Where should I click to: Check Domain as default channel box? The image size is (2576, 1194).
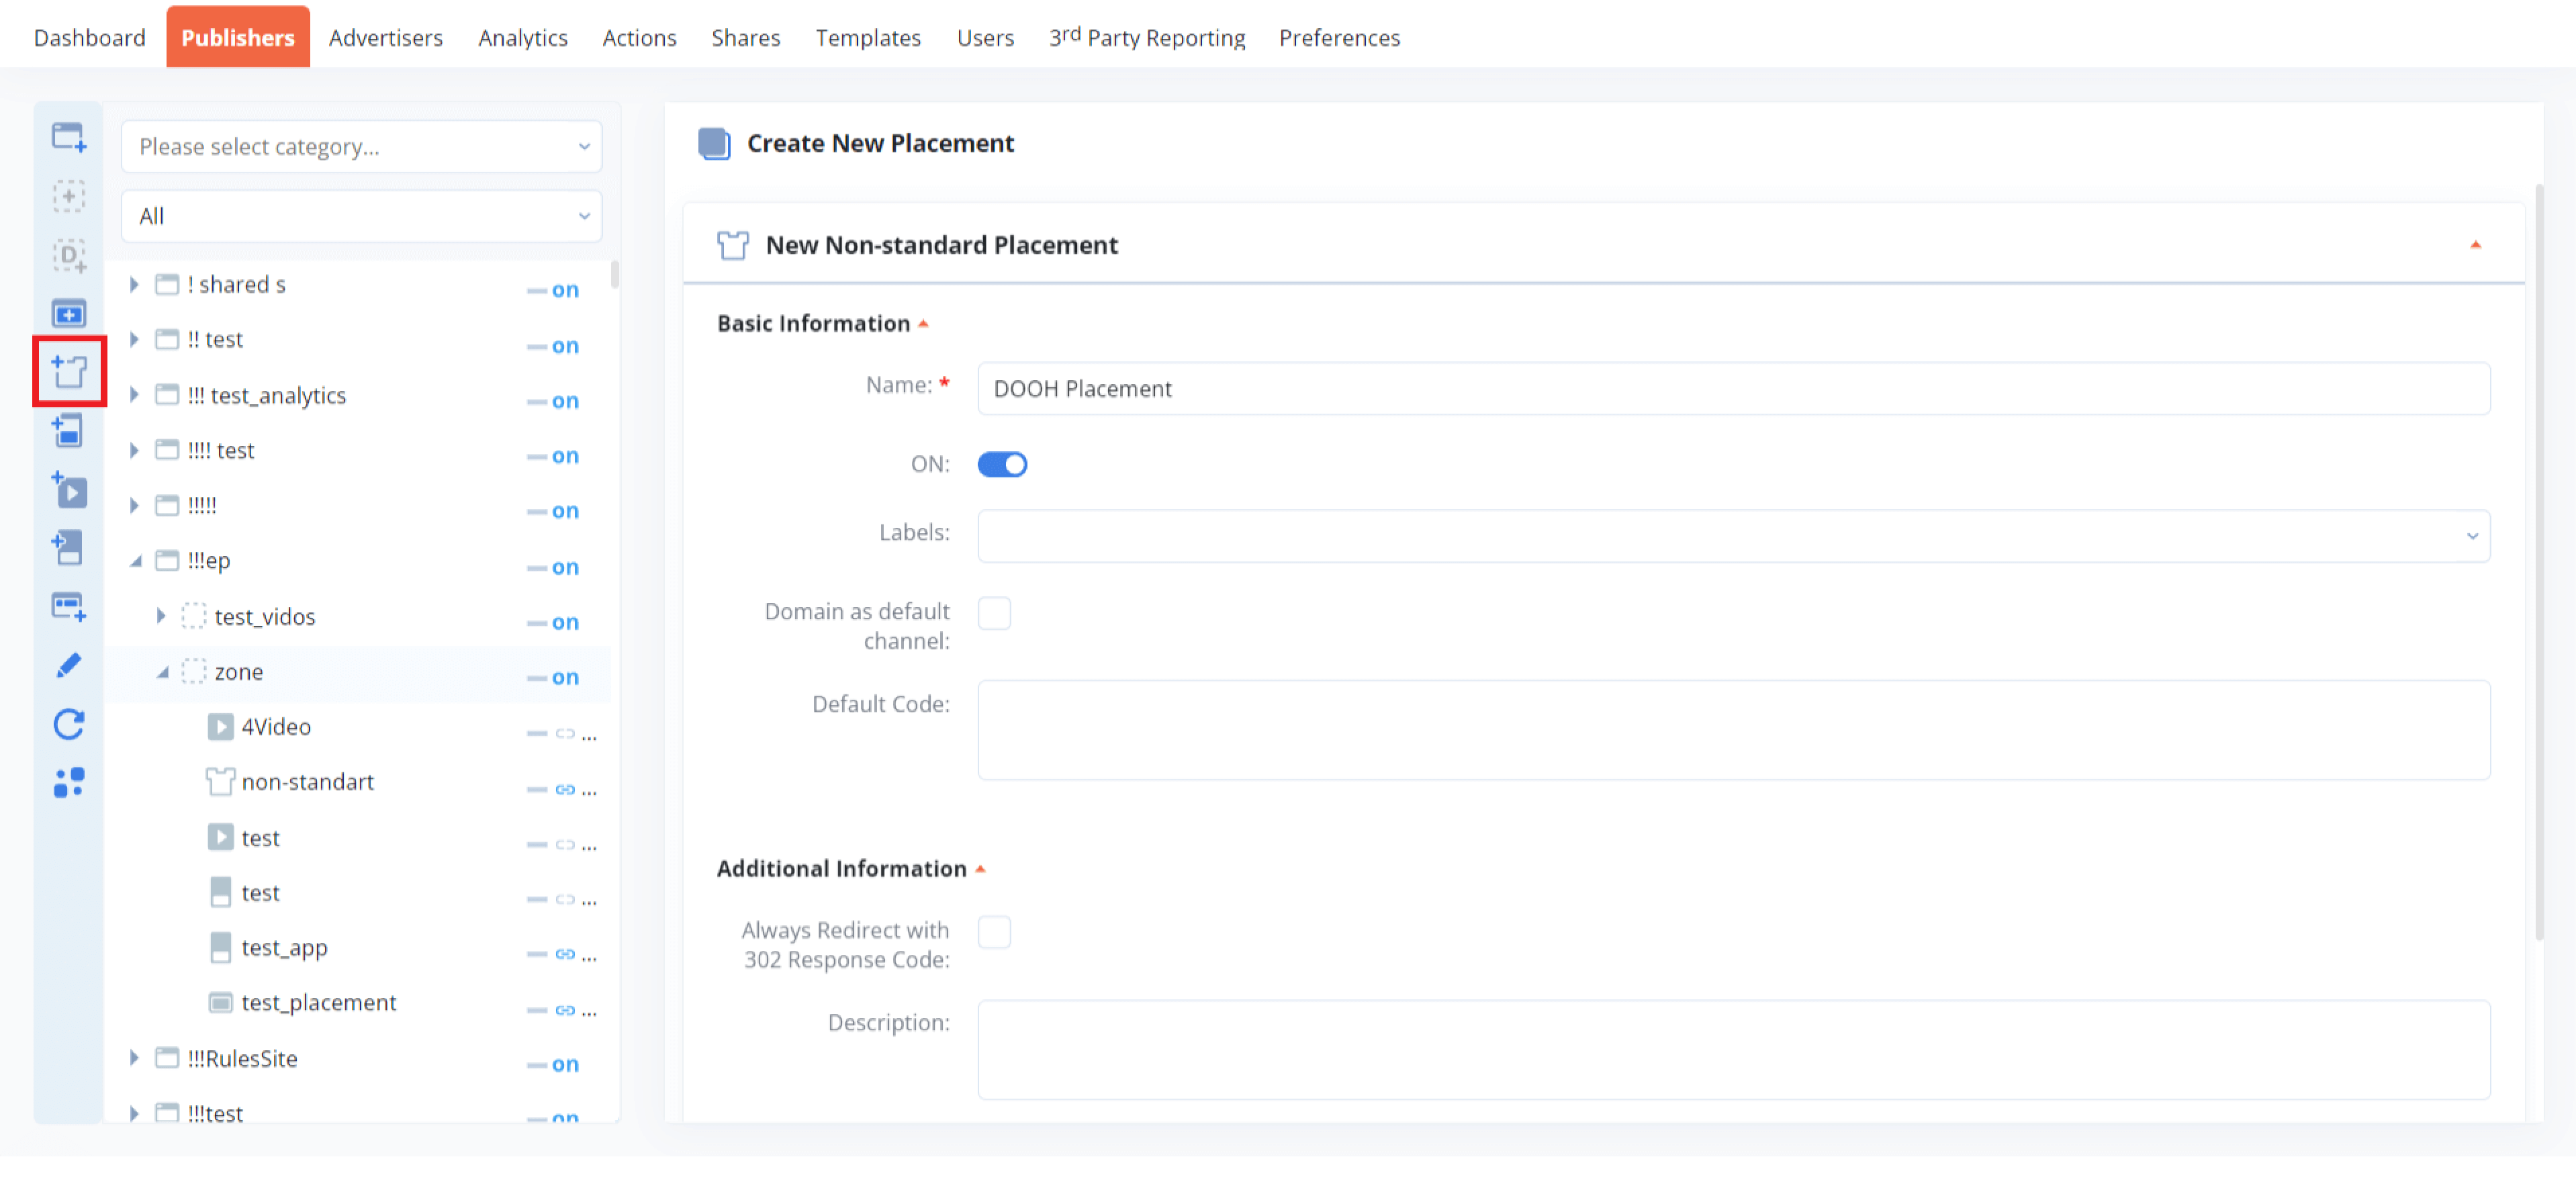[994, 613]
